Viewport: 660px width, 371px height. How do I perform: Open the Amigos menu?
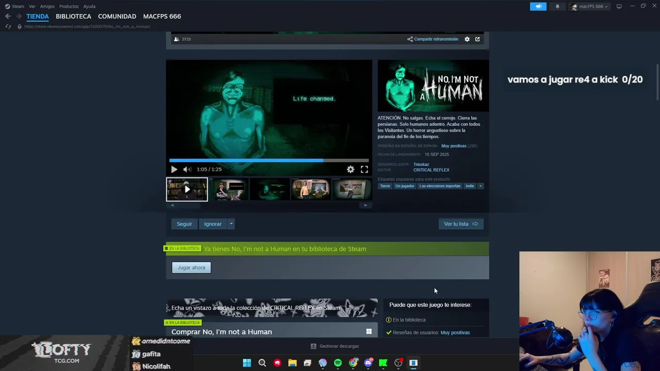pos(47,6)
